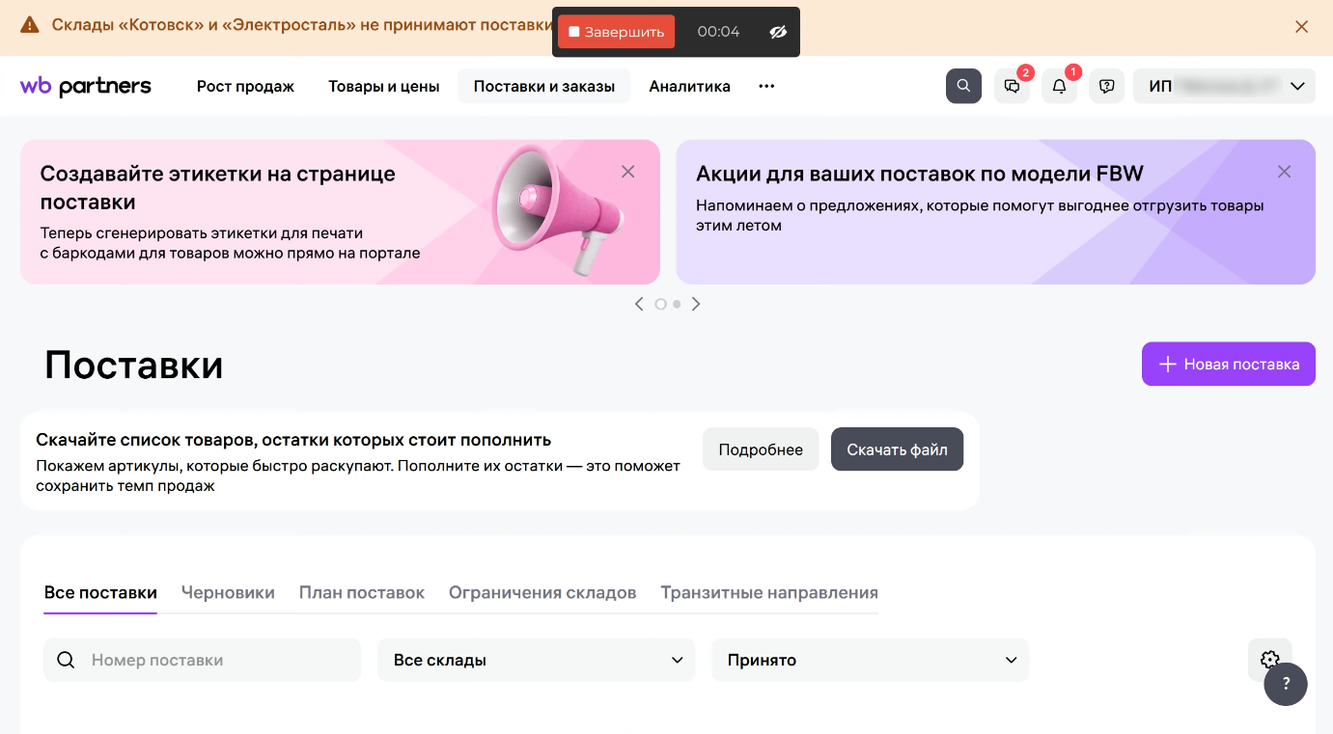Open the Все склады dropdown

tap(536, 660)
